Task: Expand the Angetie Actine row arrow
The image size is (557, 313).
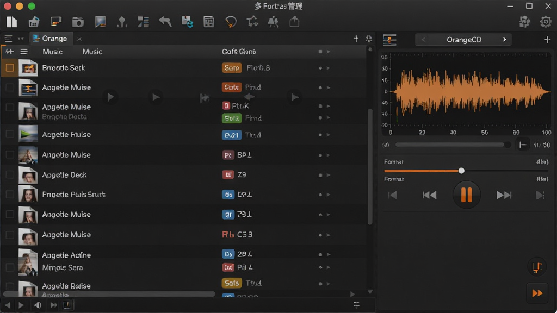Action: [x=328, y=254]
